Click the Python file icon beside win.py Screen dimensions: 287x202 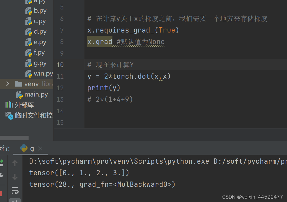pos(29,74)
